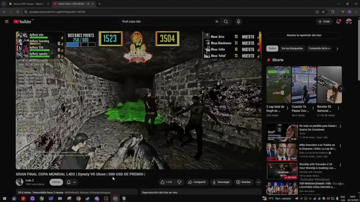Select the Contenido de la serie chip
The width and height of the screenshot is (360, 202).
[320, 49]
